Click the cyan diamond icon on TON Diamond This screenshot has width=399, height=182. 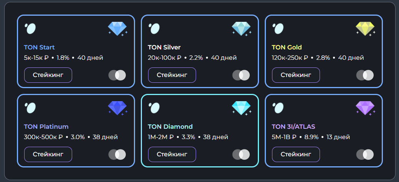pos(241,108)
